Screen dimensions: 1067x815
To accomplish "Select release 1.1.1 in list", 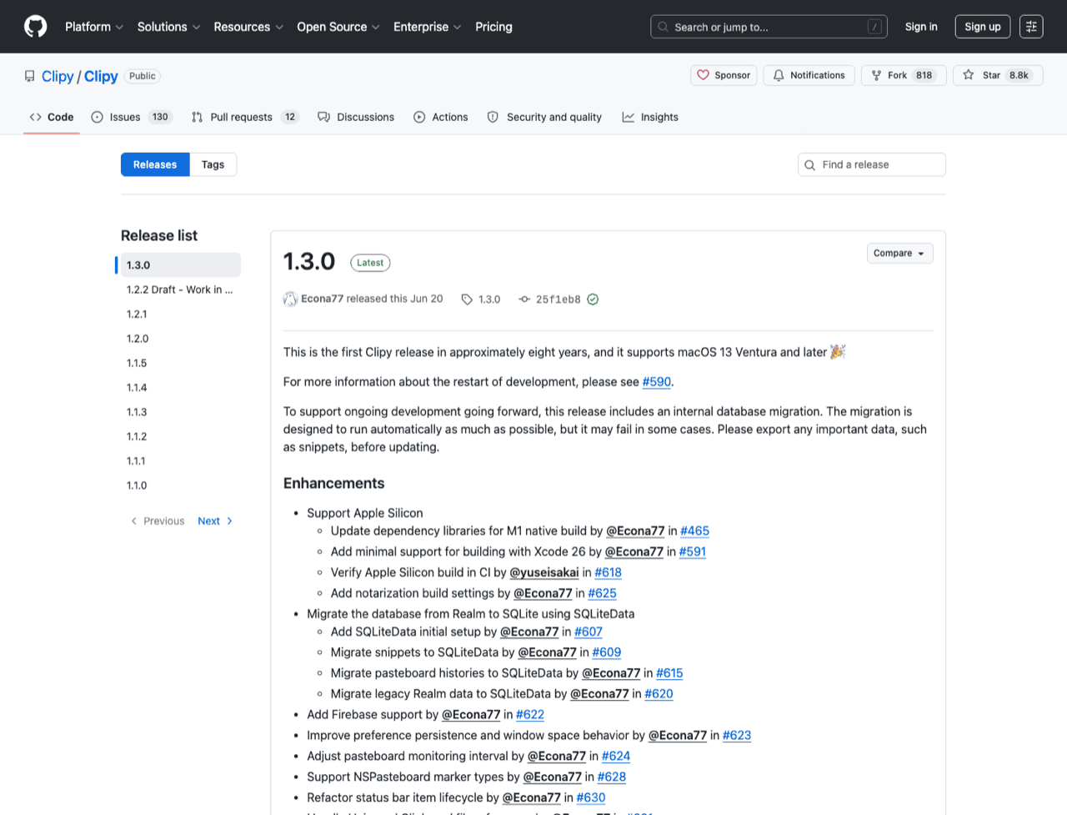I will 181,461.
